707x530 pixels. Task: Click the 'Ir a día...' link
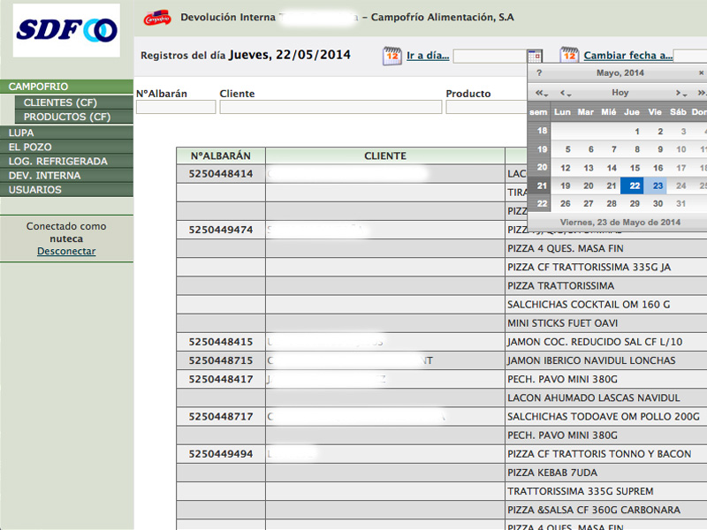428,56
